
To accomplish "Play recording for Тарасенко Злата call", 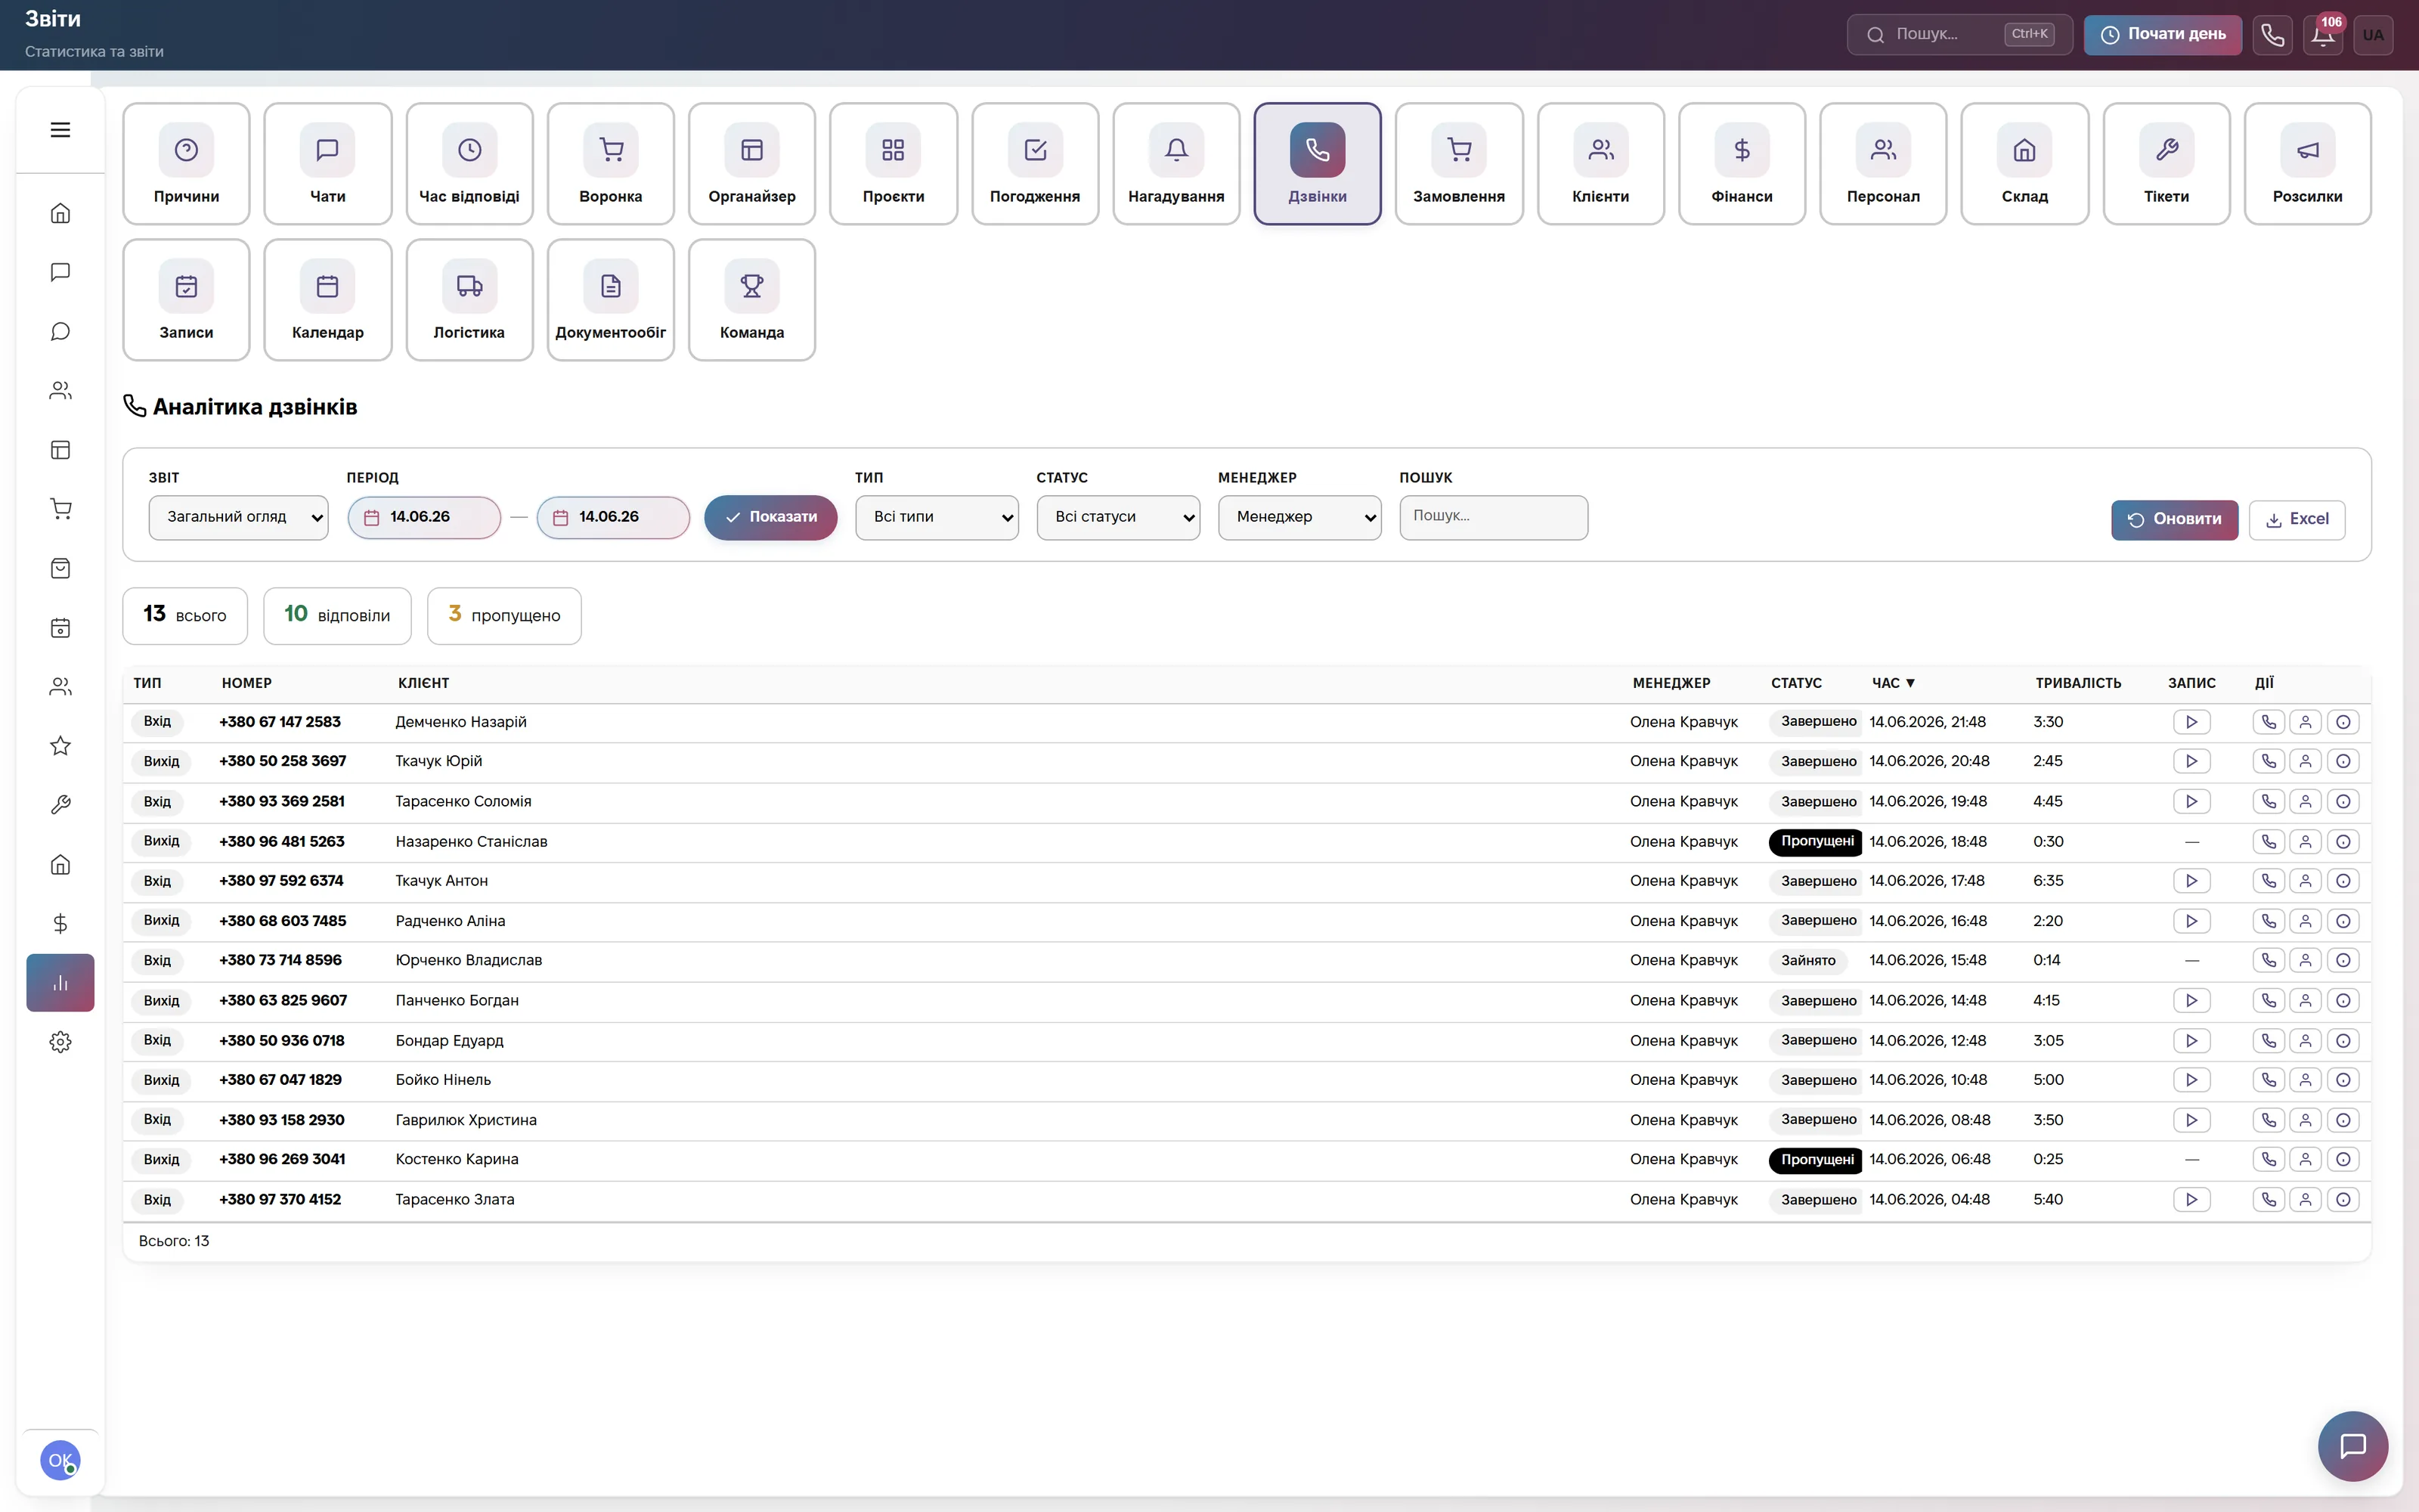I will click(x=2191, y=1200).
